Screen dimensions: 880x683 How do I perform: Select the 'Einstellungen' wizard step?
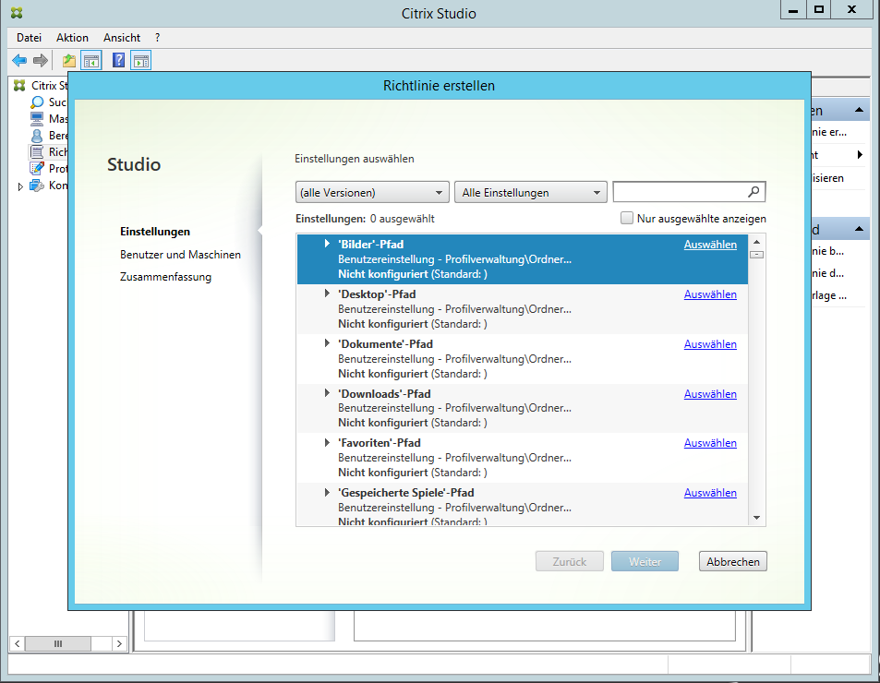(155, 232)
